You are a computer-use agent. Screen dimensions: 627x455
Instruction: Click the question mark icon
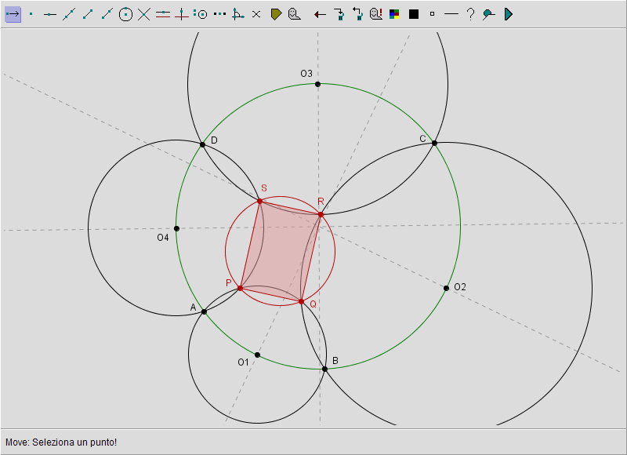point(471,14)
